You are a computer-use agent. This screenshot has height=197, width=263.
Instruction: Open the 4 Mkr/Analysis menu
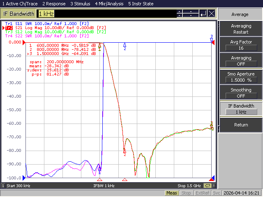(x=109, y=4)
